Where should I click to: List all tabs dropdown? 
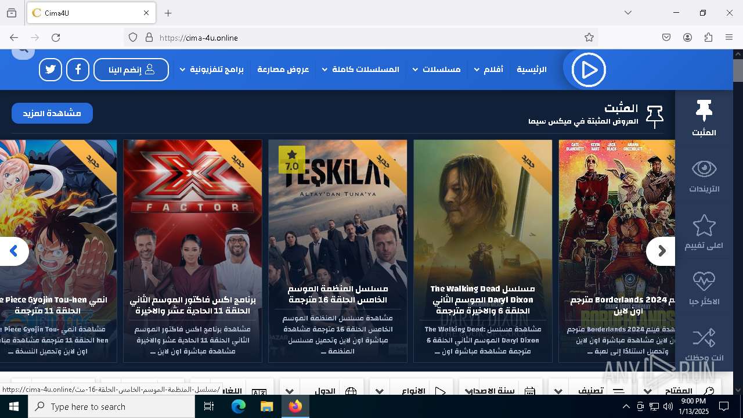[628, 13]
